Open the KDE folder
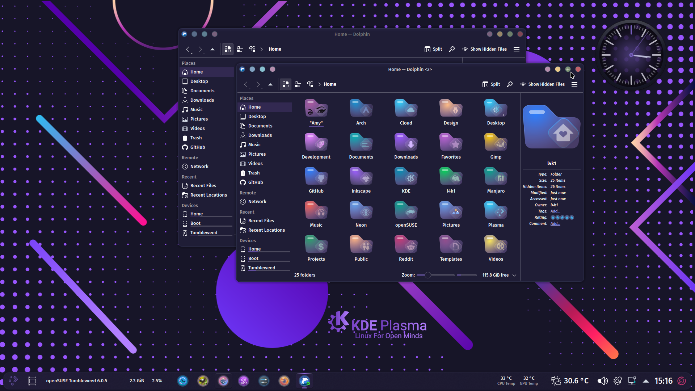Image resolution: width=695 pixels, height=391 pixels. point(406,180)
